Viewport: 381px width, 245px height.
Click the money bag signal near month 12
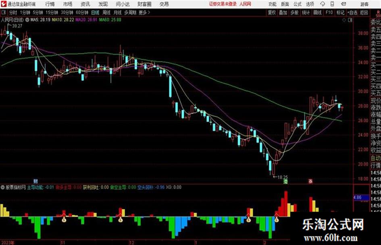(120, 220)
